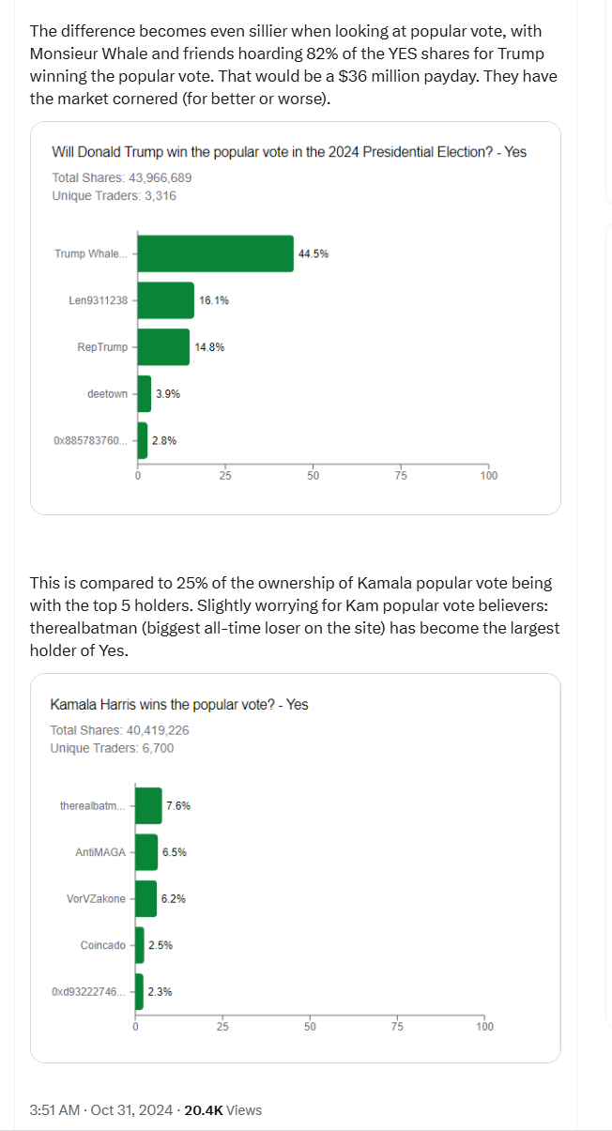The image size is (612, 1131).
Task: Click Unique Traders 6,700 text
Action: tap(112, 748)
